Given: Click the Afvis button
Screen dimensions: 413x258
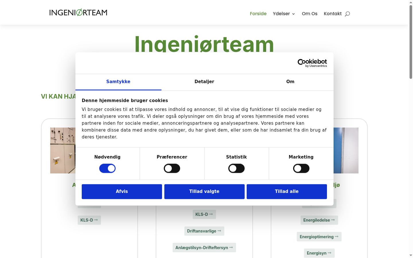Looking at the screenshot, I should coord(122,191).
